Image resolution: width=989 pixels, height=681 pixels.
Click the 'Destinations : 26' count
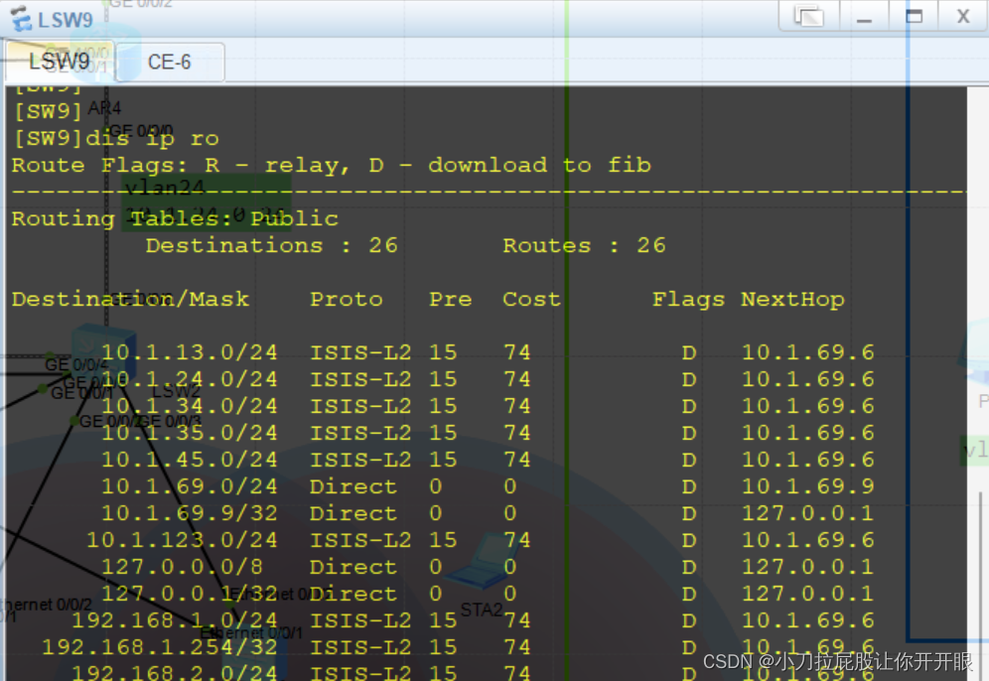coord(272,245)
